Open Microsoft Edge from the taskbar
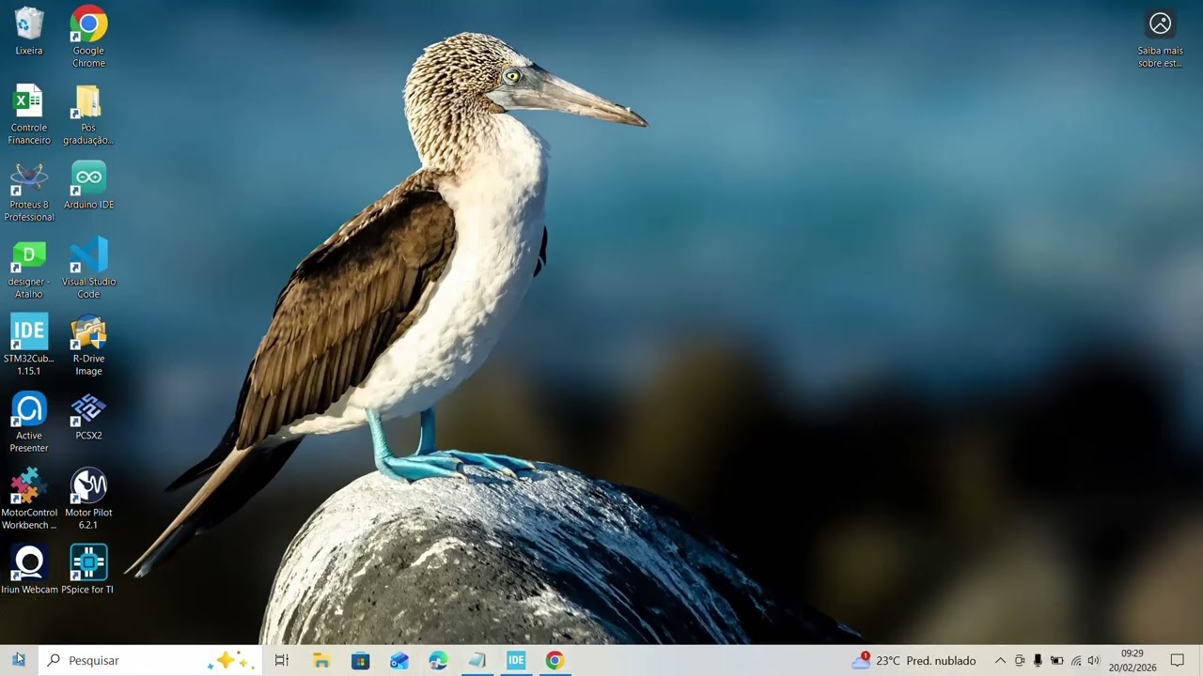The image size is (1203, 676). (x=438, y=660)
